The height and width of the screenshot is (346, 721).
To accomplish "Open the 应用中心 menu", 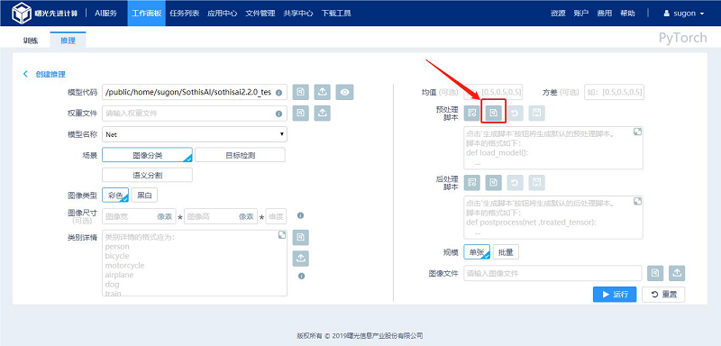I will tap(222, 14).
